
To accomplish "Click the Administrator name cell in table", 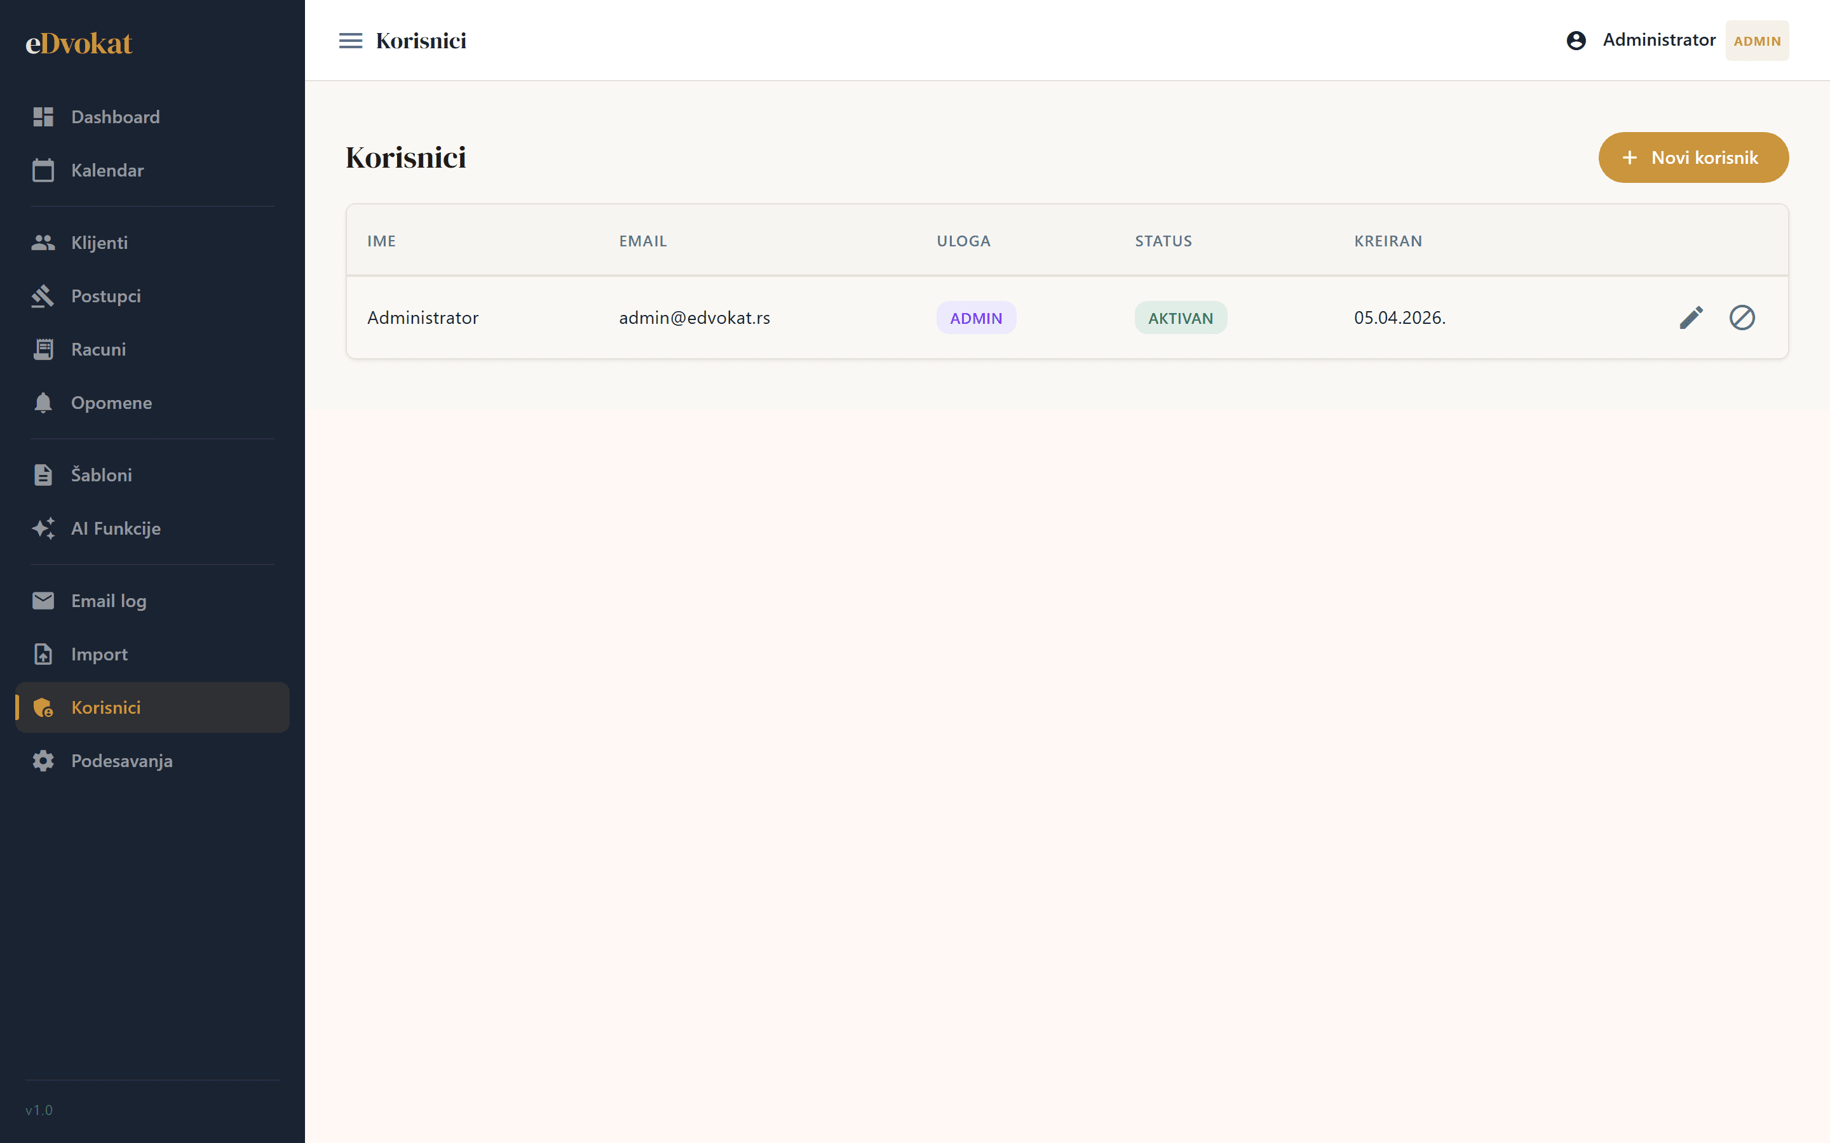I will pyautogui.click(x=423, y=317).
